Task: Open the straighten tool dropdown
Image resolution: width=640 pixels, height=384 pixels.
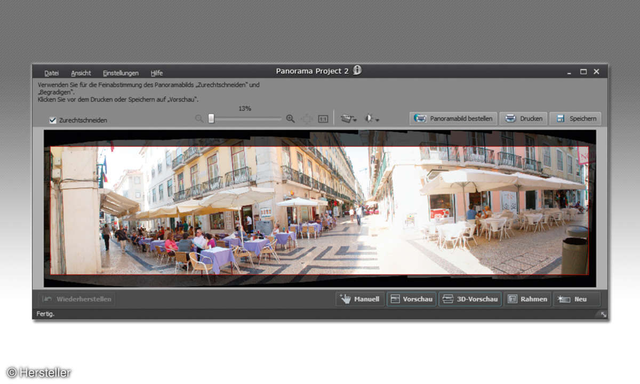Action: click(x=349, y=118)
